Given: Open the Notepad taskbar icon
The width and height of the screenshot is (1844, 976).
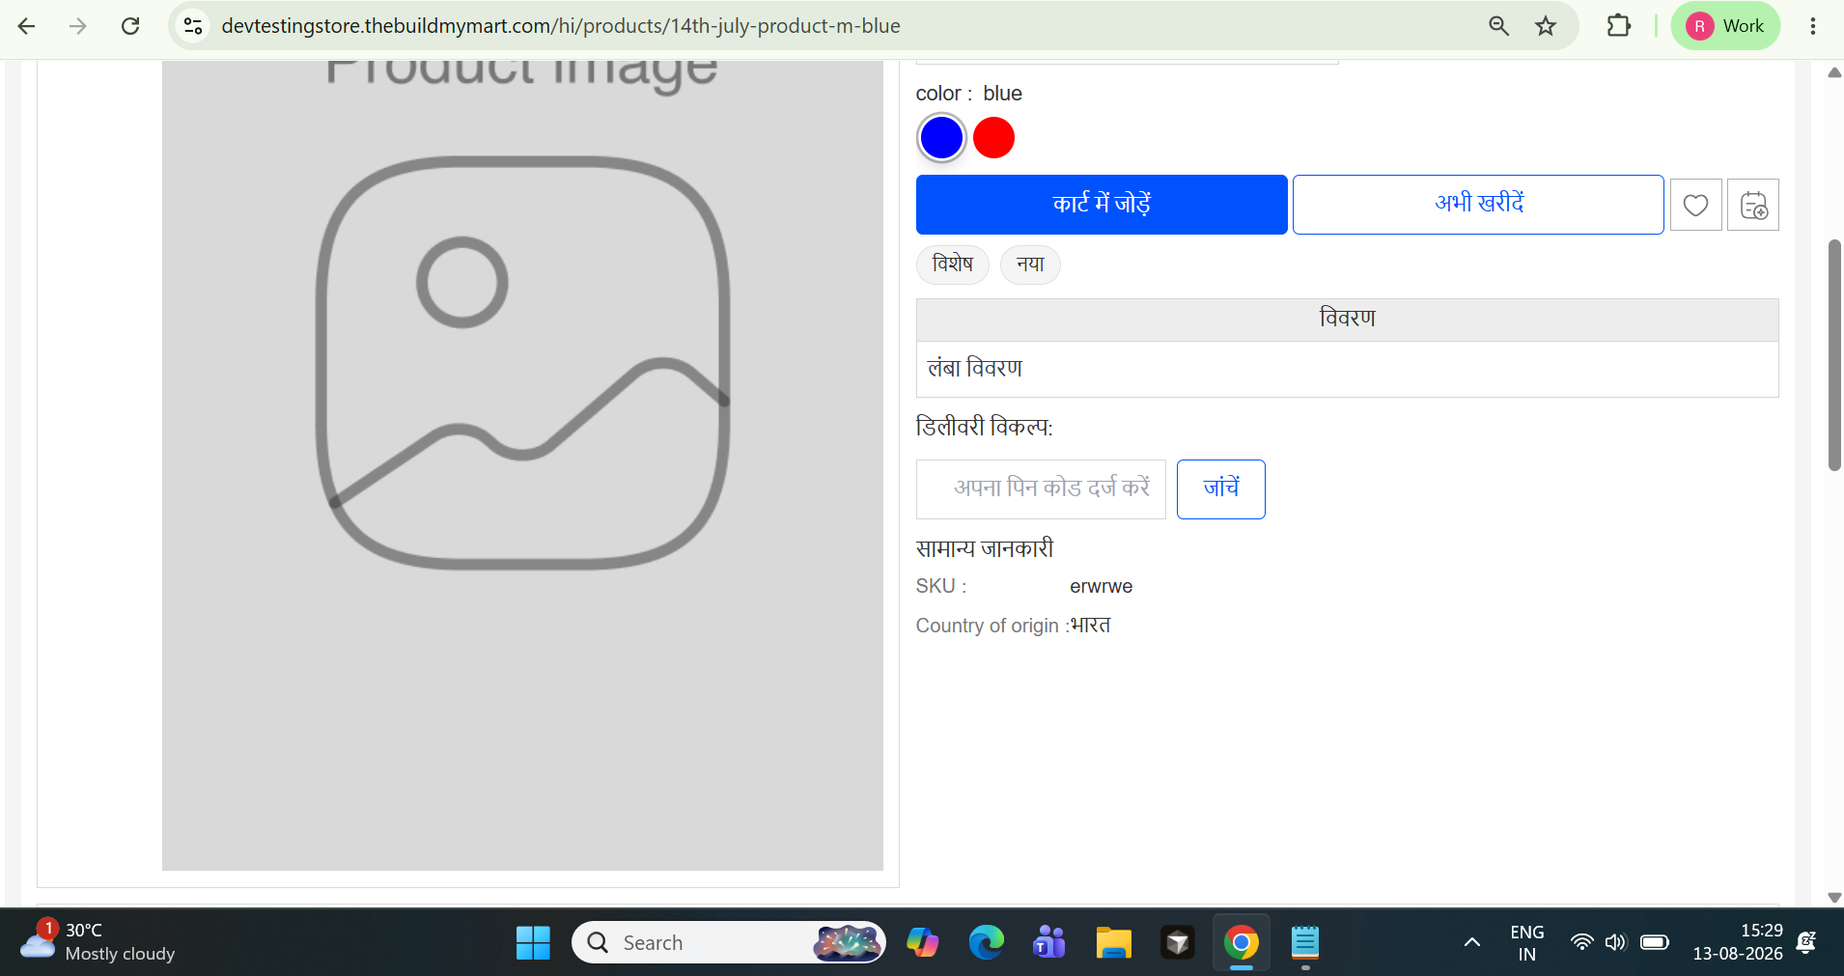Looking at the screenshot, I should pyautogui.click(x=1305, y=942).
